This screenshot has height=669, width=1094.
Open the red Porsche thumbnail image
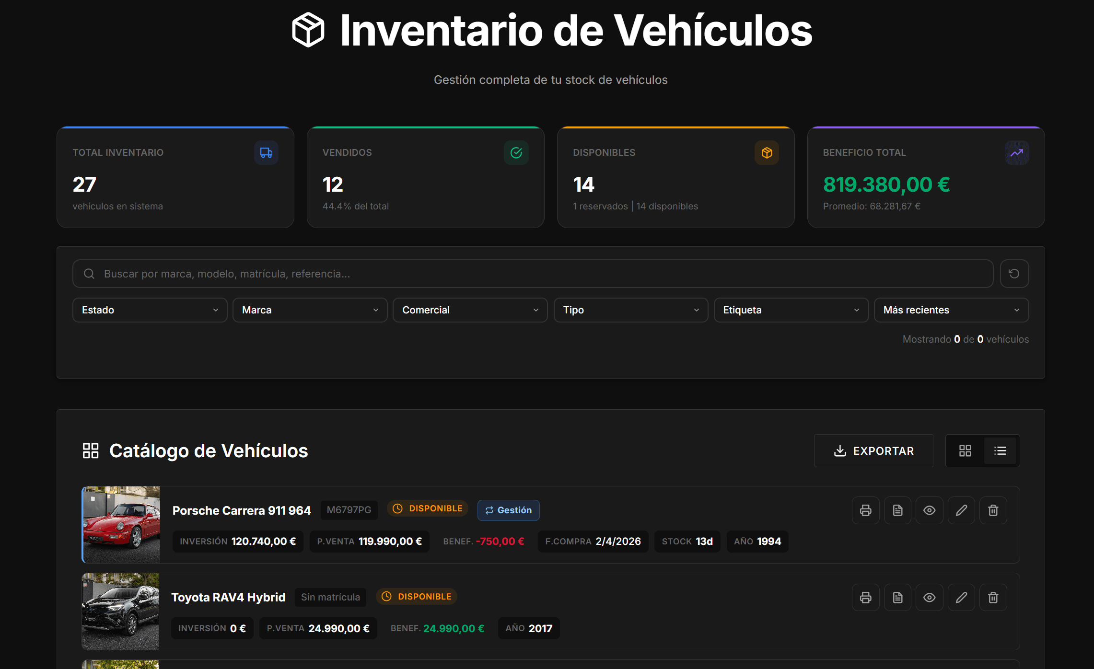(122, 525)
